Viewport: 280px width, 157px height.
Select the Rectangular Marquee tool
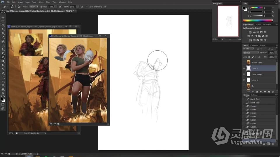coord(3,22)
